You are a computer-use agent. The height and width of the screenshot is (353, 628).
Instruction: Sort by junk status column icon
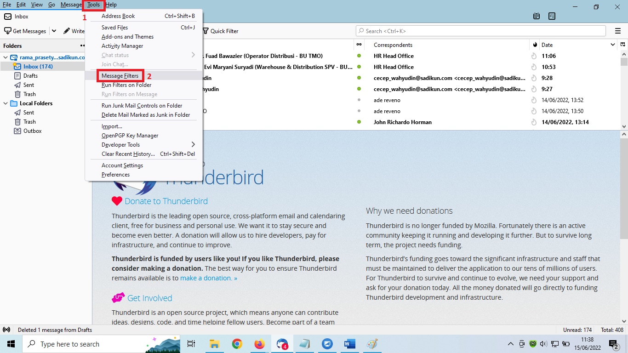(535, 45)
